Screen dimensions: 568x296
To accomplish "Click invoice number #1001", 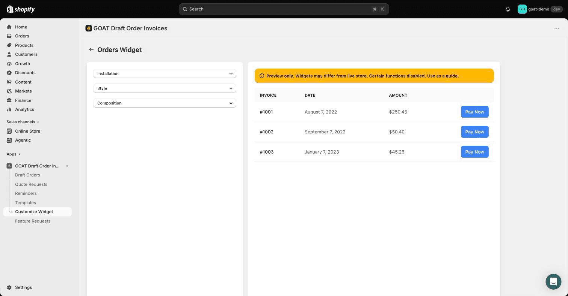I will [266, 112].
